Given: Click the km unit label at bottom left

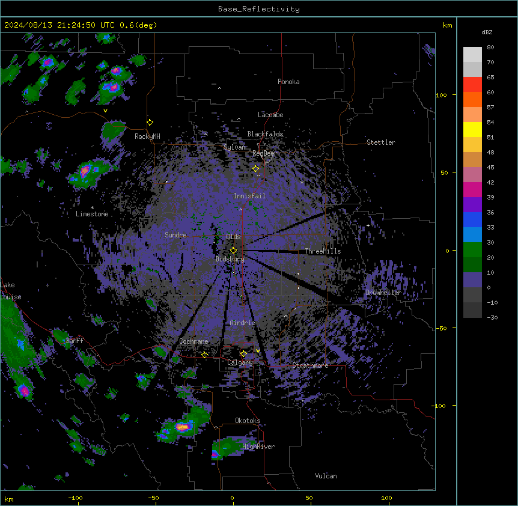Looking at the screenshot, I should tap(9, 499).
